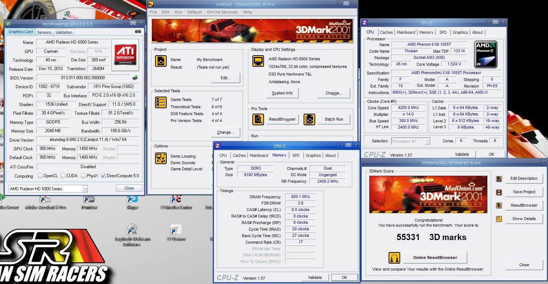The width and height of the screenshot is (548, 284).
Task: Click the Show Details button
Action: pyautogui.click(x=524, y=219)
